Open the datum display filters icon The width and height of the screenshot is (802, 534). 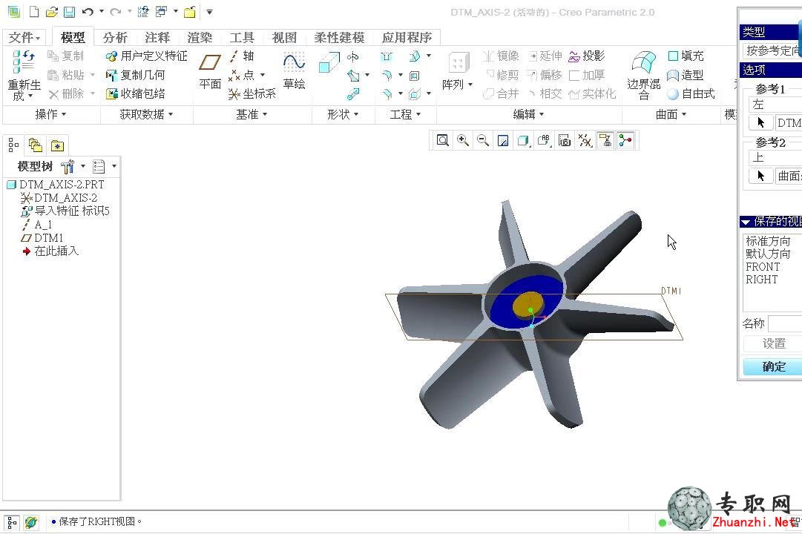(585, 140)
